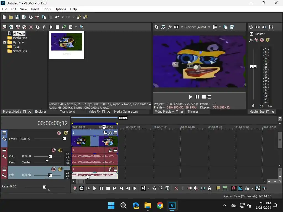The image size is (283, 212).
Task: Toggle Enable Snapping magnet icon
Action: pos(234,188)
